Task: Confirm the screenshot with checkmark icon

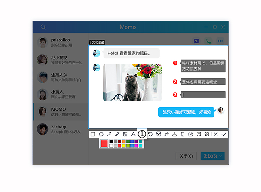Action: (x=224, y=134)
